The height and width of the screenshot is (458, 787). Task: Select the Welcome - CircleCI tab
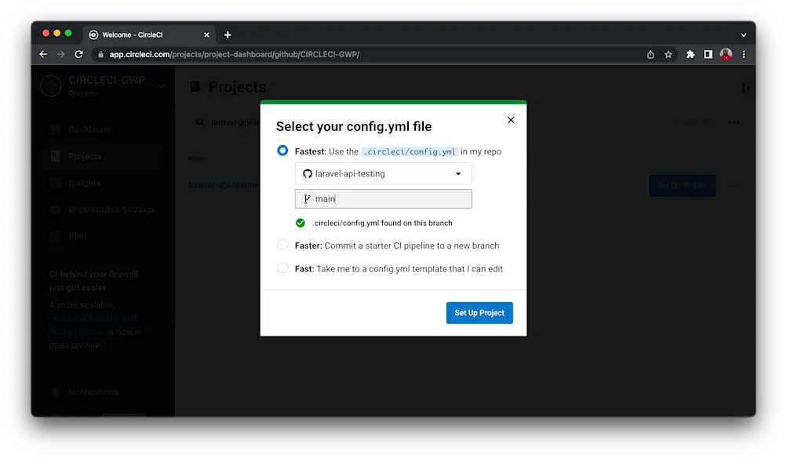pos(149,35)
